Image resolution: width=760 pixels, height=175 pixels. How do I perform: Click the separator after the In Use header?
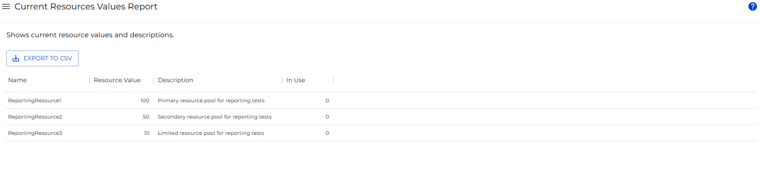pos(333,80)
